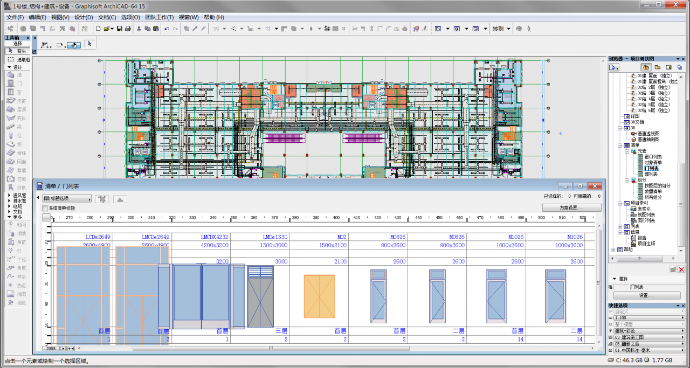Enable the 冻结清单标题 checkbox
690x368 pixels.
tap(45, 208)
